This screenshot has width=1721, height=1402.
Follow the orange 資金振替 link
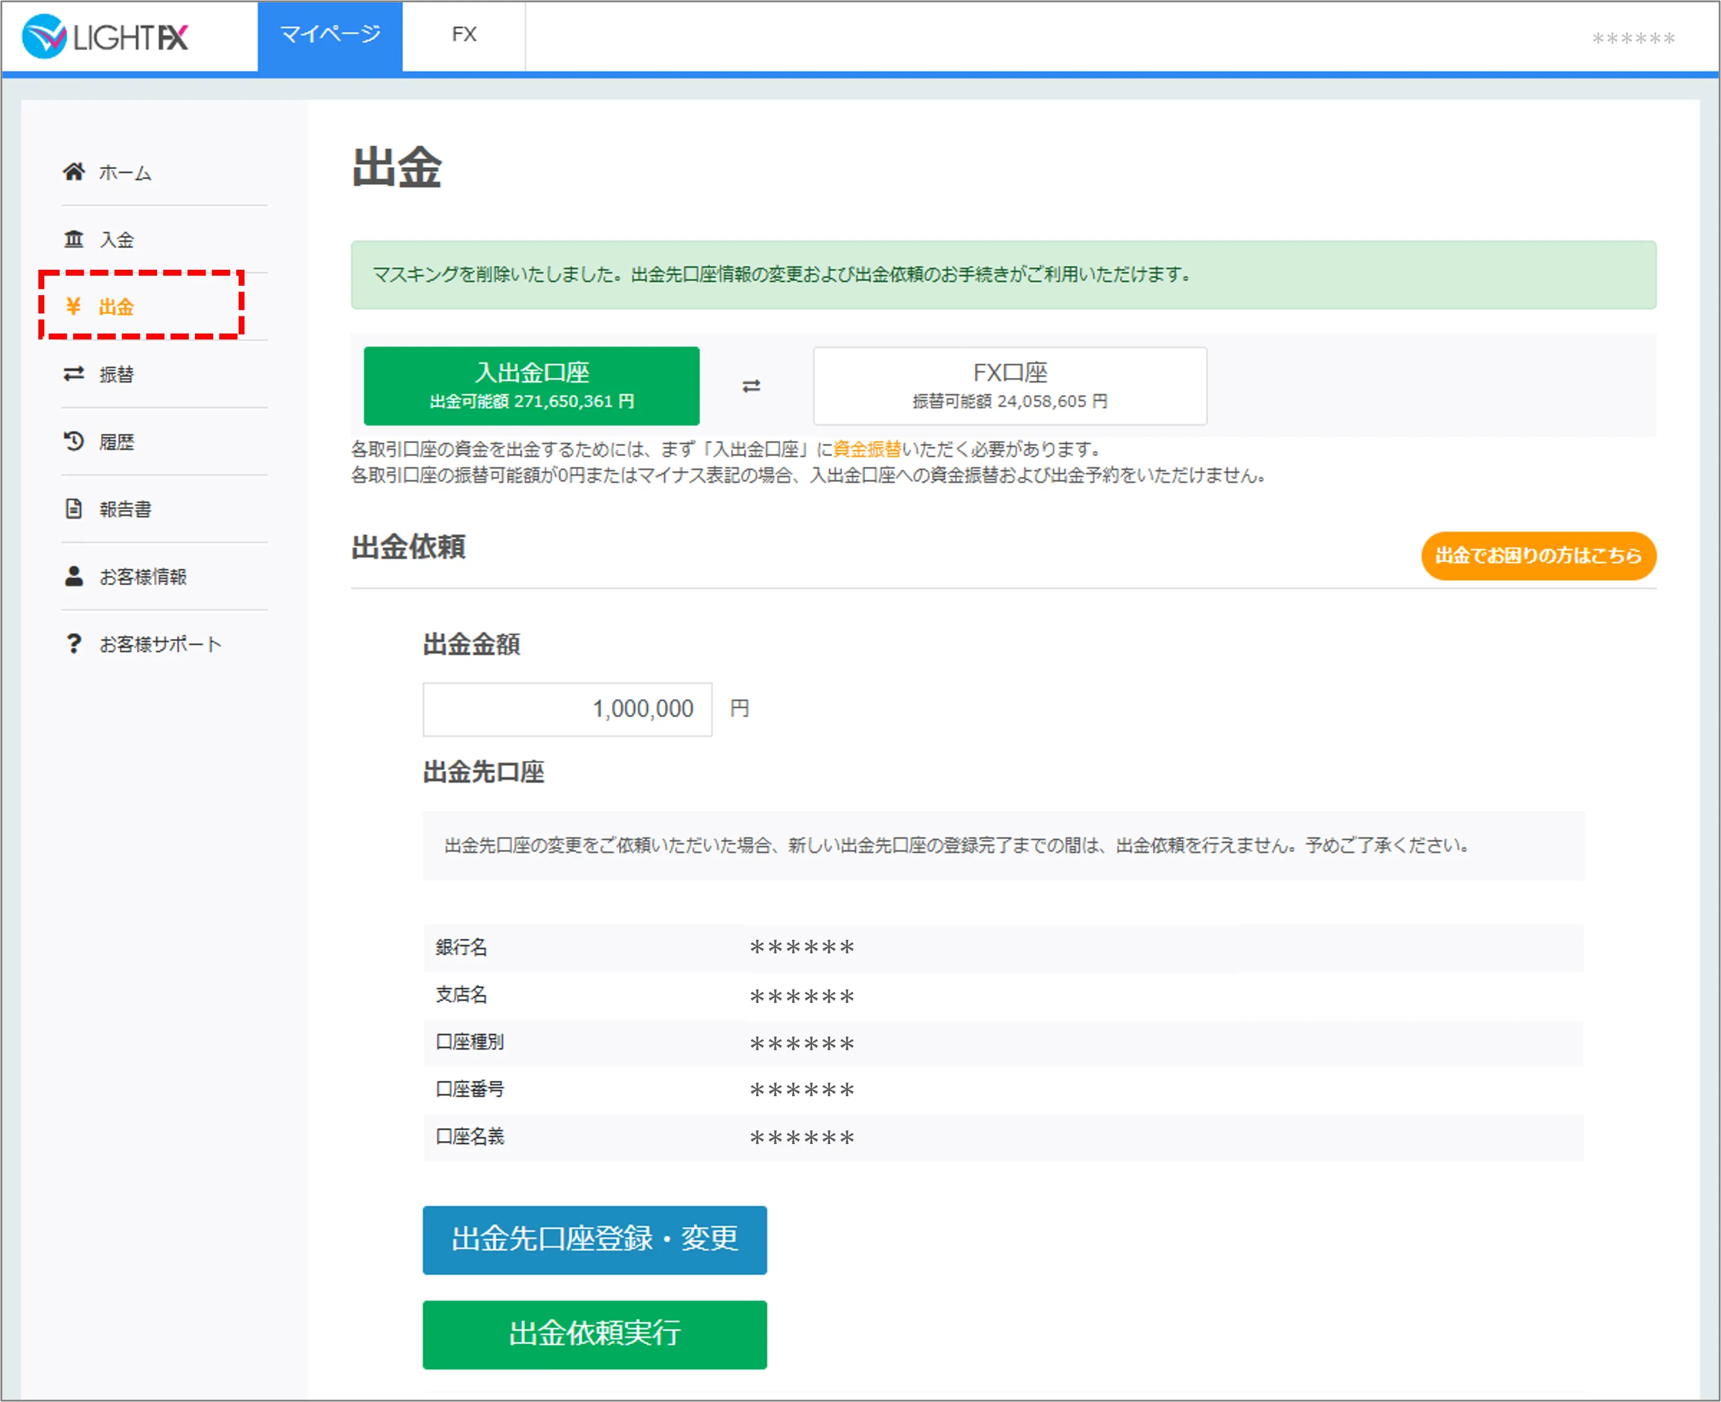pos(867,449)
